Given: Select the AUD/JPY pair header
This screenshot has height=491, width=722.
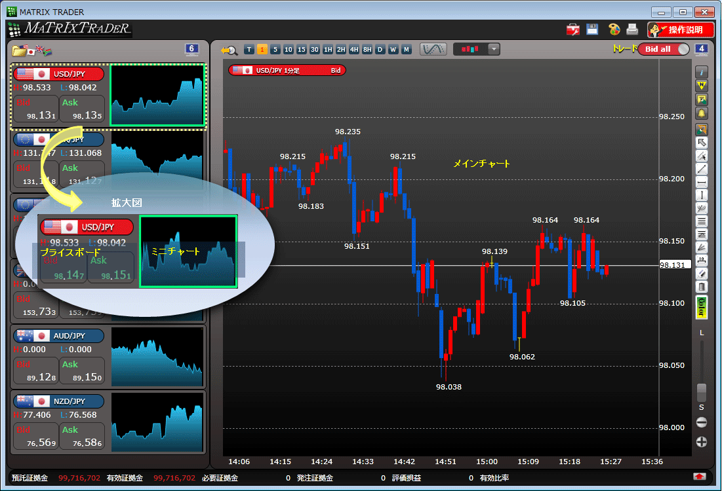Looking at the screenshot, I should (58, 336).
